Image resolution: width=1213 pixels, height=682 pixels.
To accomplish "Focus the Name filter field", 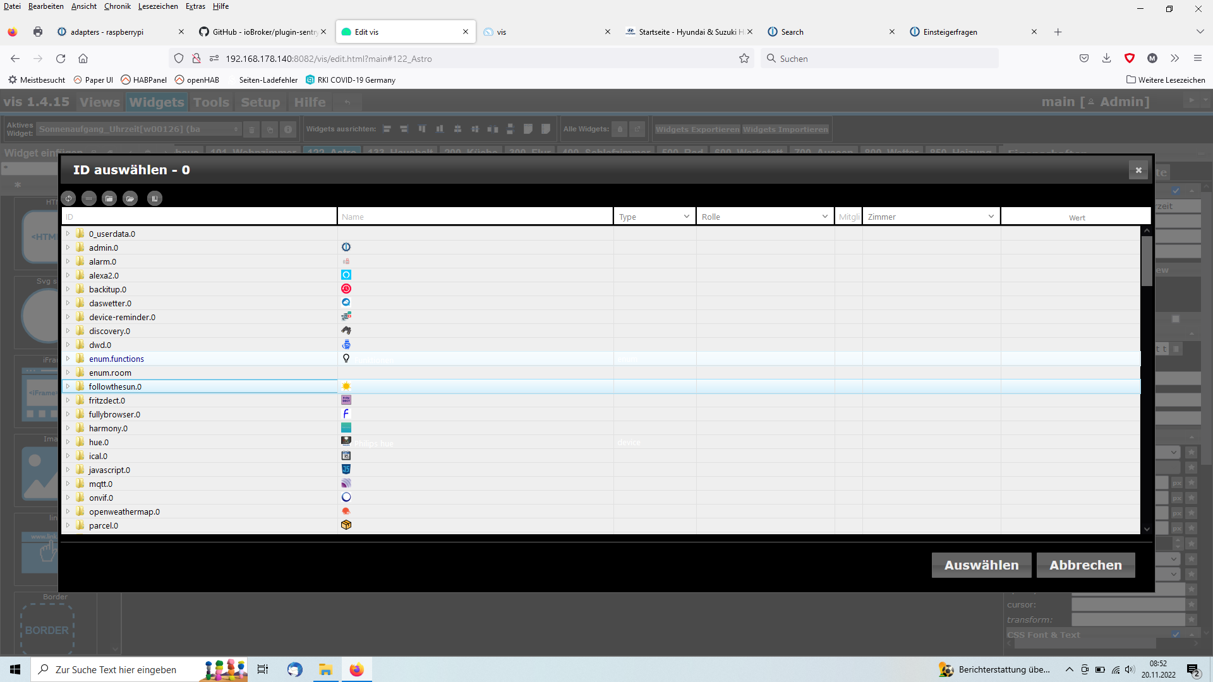I will 475,217.
